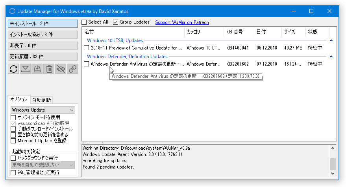Click the Windows Defen... category cell
This screenshot has height=187, width=346.
coord(204,64)
